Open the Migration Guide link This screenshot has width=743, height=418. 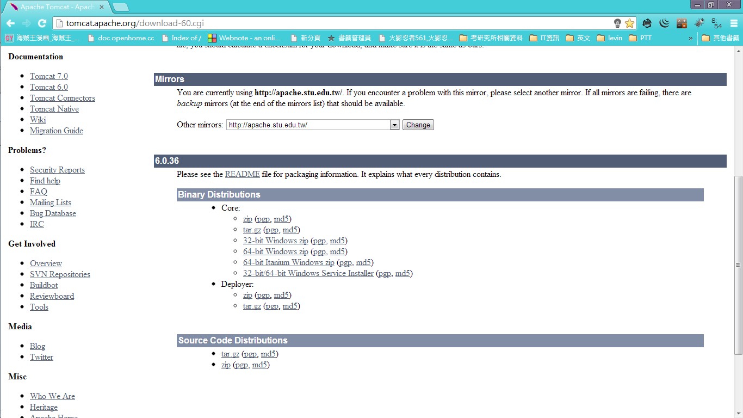point(57,131)
